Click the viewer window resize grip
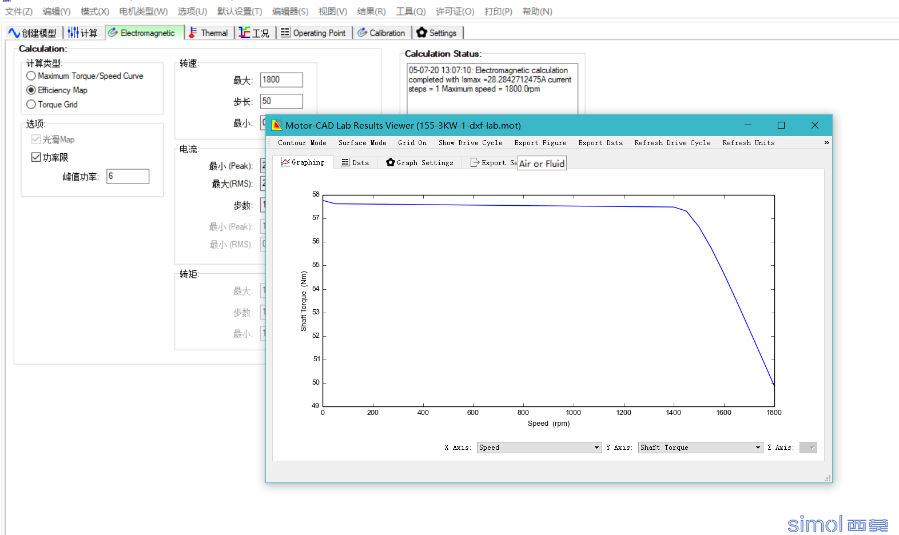 [828, 478]
